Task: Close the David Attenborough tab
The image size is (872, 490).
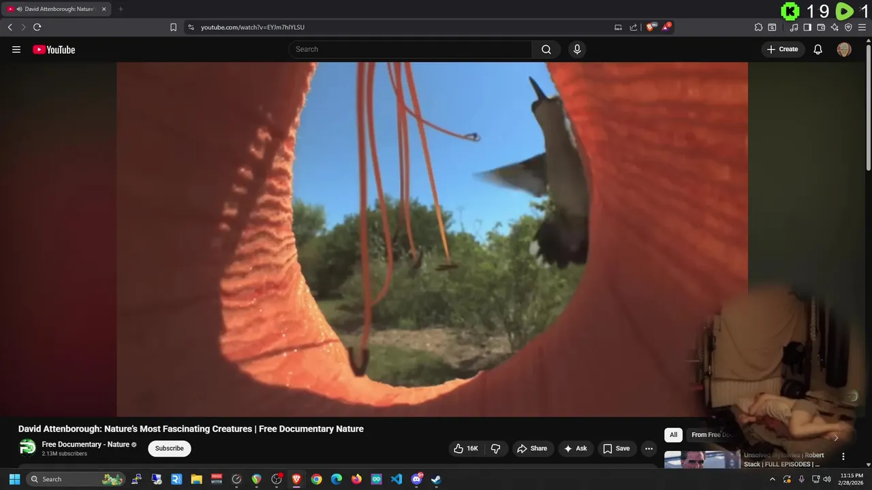Action: point(104,9)
